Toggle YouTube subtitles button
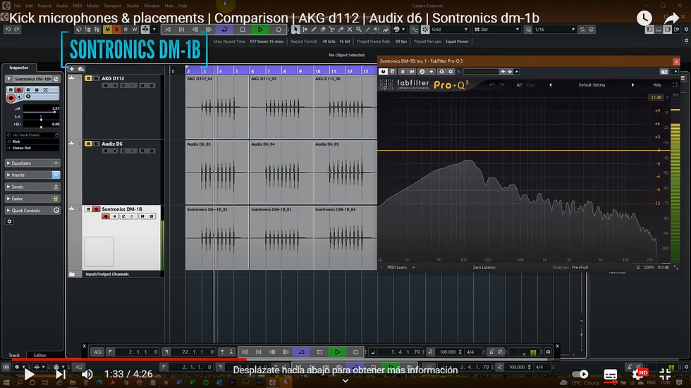Image resolution: width=691 pixels, height=388 pixels. click(611, 375)
